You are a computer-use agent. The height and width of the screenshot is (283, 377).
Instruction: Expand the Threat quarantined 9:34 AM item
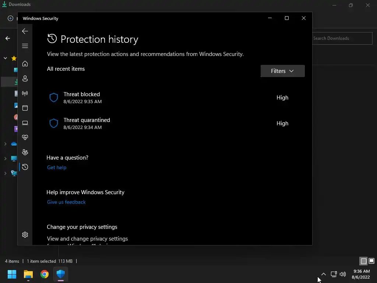(x=176, y=123)
